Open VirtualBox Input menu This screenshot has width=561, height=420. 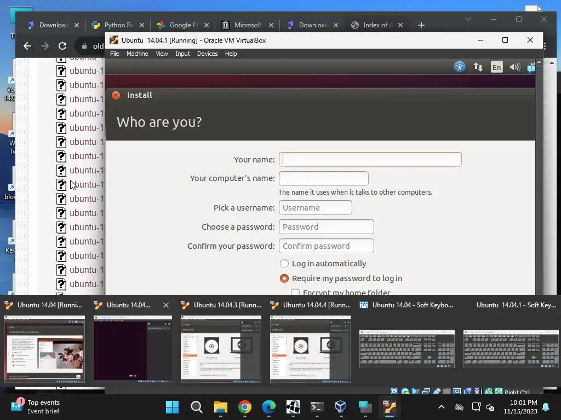point(182,54)
